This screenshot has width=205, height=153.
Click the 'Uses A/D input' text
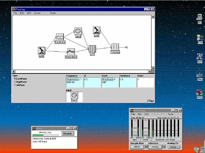40,141
